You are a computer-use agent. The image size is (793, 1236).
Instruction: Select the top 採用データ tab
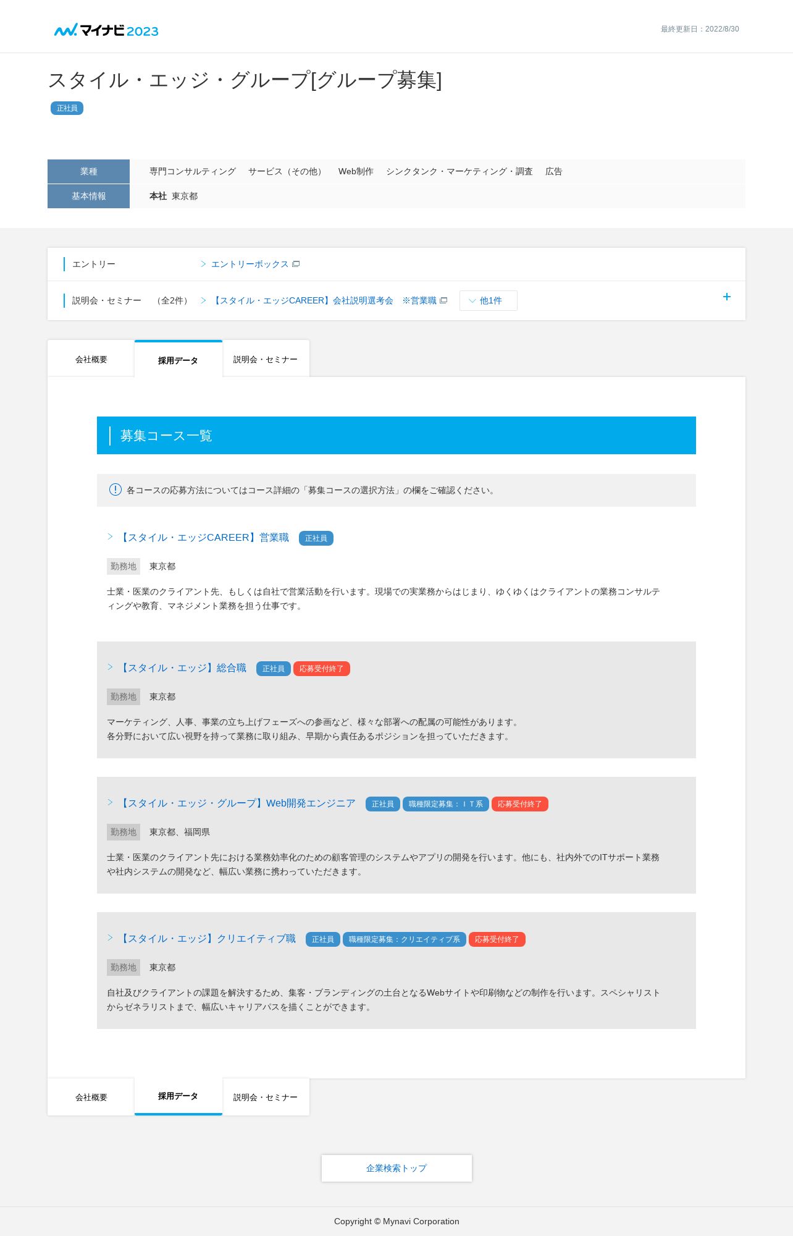(x=178, y=360)
